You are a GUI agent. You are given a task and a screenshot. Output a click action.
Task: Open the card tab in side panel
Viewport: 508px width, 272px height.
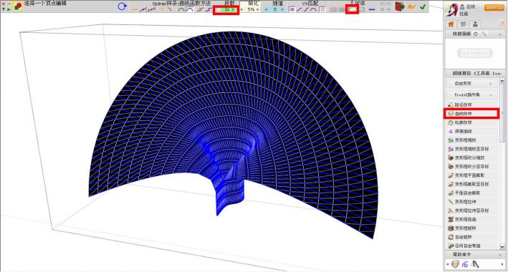pyautogui.click(x=463, y=24)
